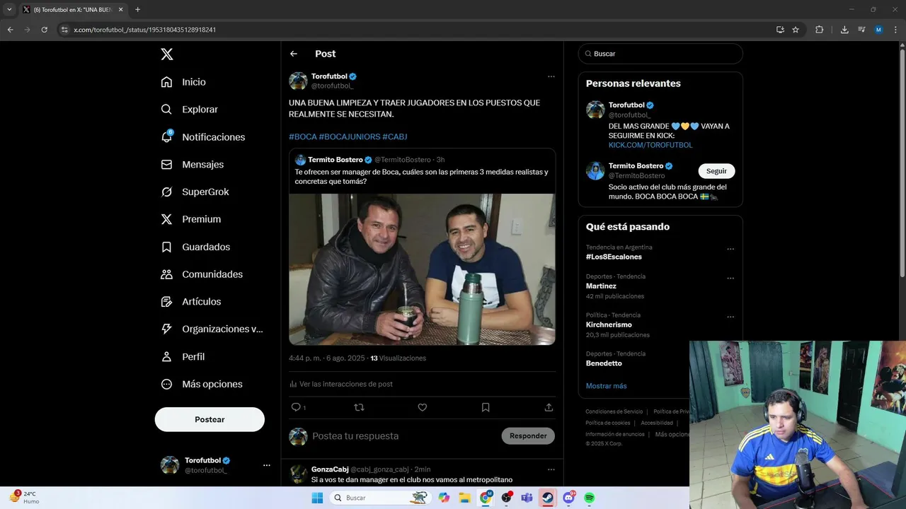Open the browser tab search dropdown
The image size is (906, 509).
tap(9, 9)
